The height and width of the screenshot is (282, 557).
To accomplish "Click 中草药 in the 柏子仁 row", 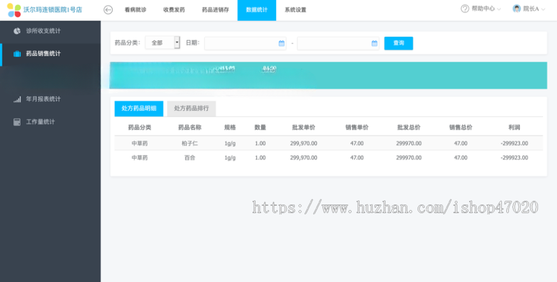I will [x=140, y=143].
